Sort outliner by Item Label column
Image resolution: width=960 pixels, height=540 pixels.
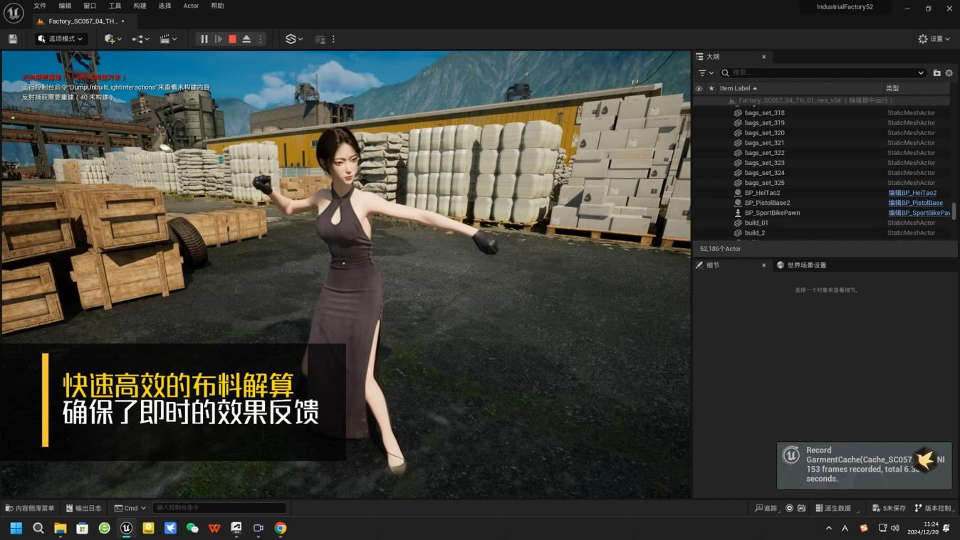(x=738, y=88)
